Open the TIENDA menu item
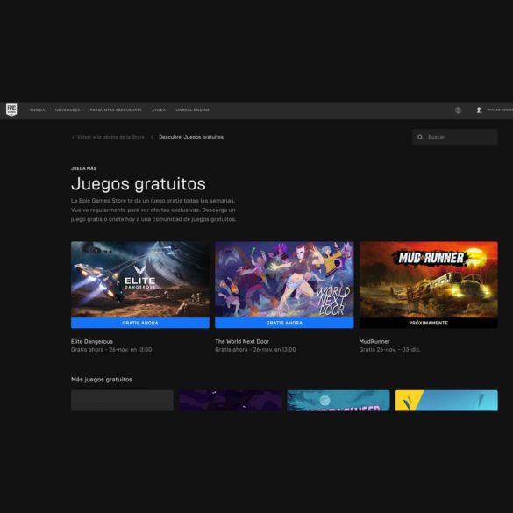Screen dimensions: 513x513 pyautogui.click(x=38, y=110)
